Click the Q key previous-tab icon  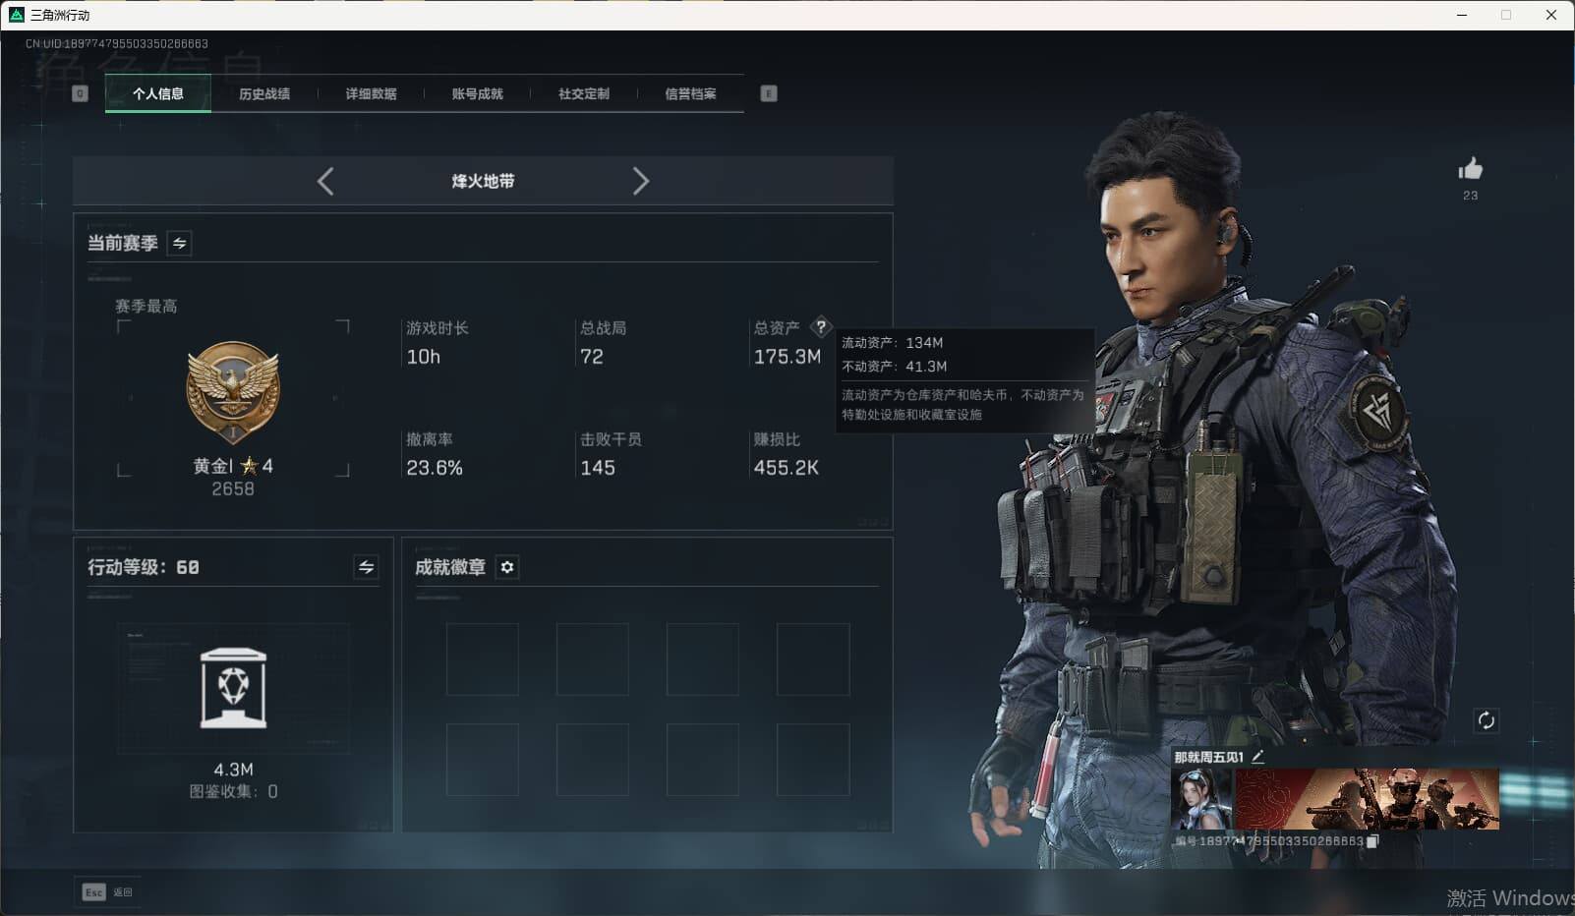[81, 93]
